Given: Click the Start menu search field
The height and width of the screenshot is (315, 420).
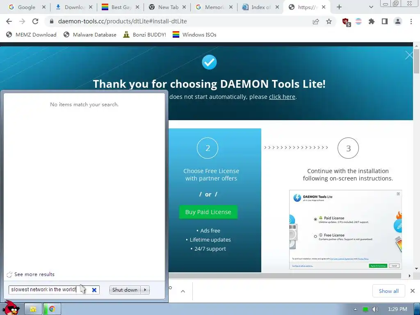Looking at the screenshot, I should (54, 290).
